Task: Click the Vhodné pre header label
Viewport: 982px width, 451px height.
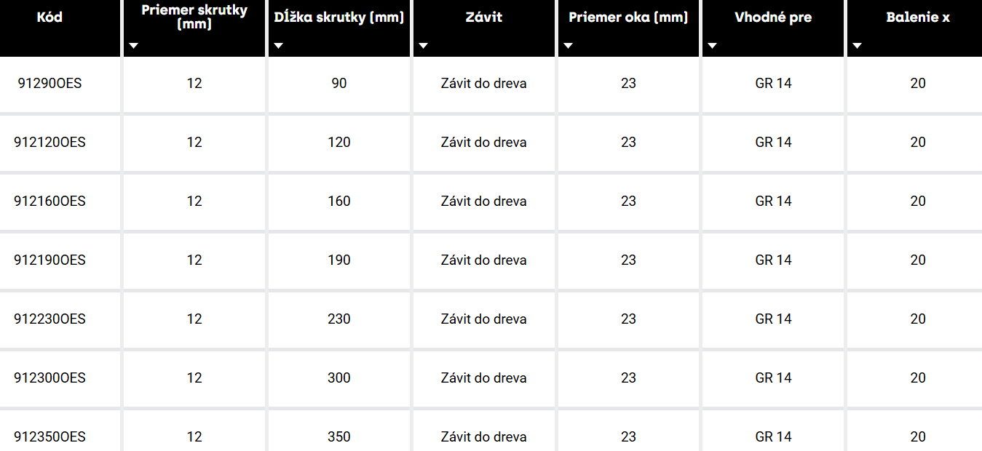Action: tap(773, 17)
